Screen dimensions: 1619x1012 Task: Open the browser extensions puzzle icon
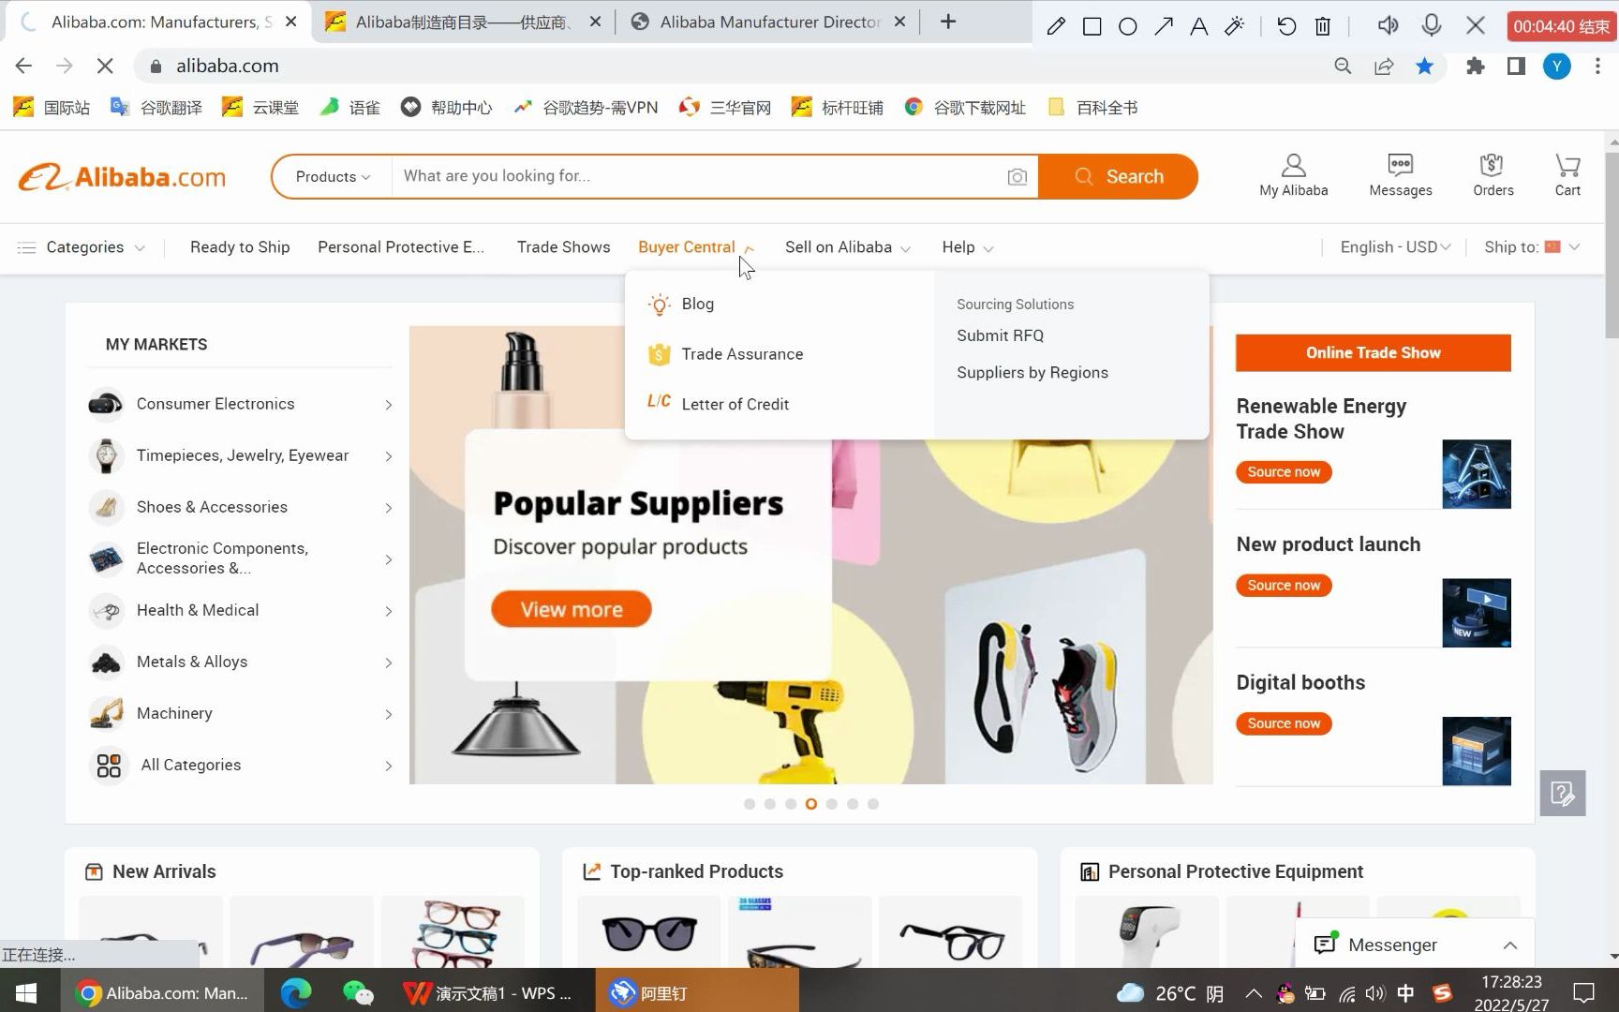(x=1475, y=66)
